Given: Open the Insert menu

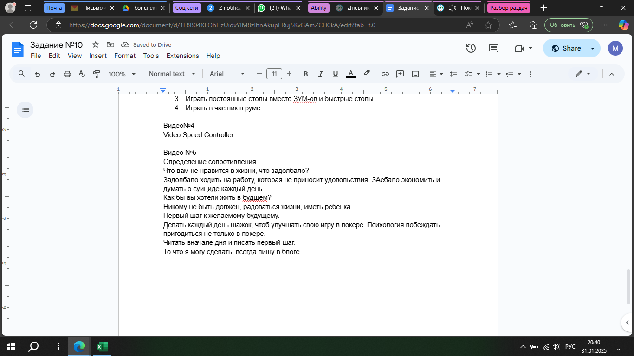Looking at the screenshot, I should coord(98,56).
